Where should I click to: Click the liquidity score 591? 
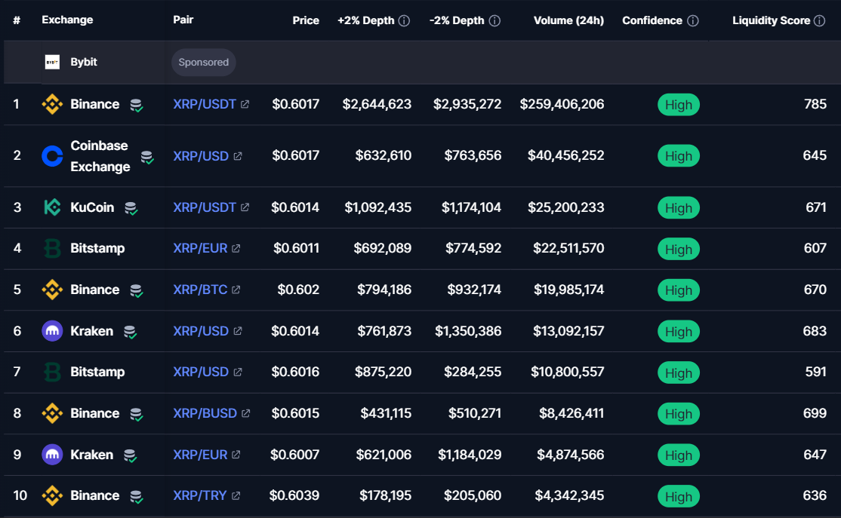[816, 372]
